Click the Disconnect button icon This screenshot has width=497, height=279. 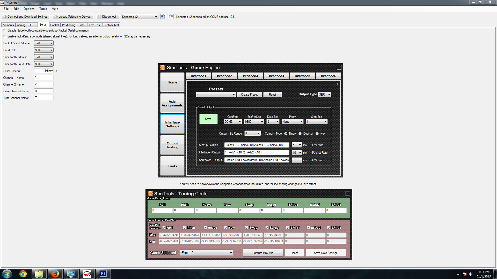click(99, 16)
